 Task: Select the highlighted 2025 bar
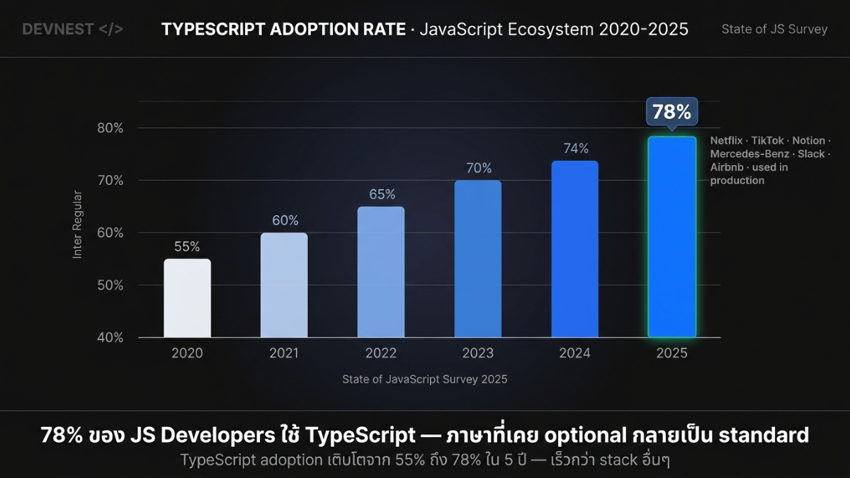[671, 237]
